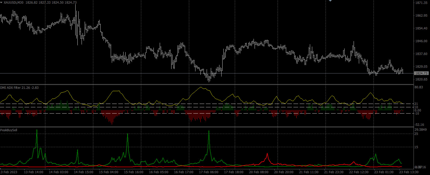
Task: Click the PeakBuySell indicator label
Action: point(9,130)
